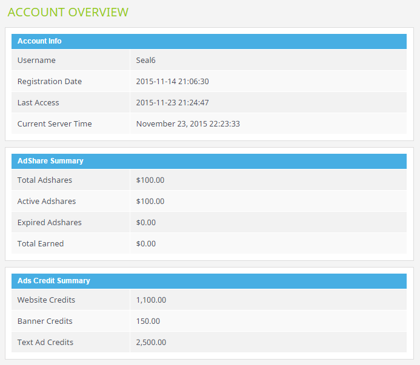Click the username value Seal6
420x365 pixels.
pos(146,61)
